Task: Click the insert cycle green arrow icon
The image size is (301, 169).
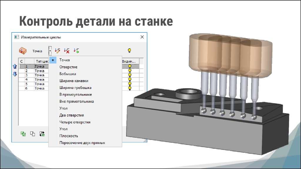Action: tap(76, 51)
